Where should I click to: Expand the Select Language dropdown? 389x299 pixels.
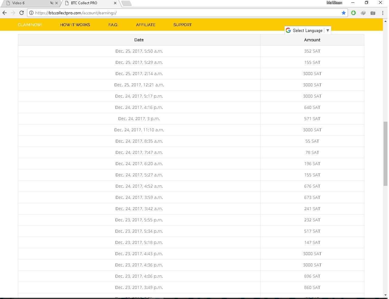(308, 30)
